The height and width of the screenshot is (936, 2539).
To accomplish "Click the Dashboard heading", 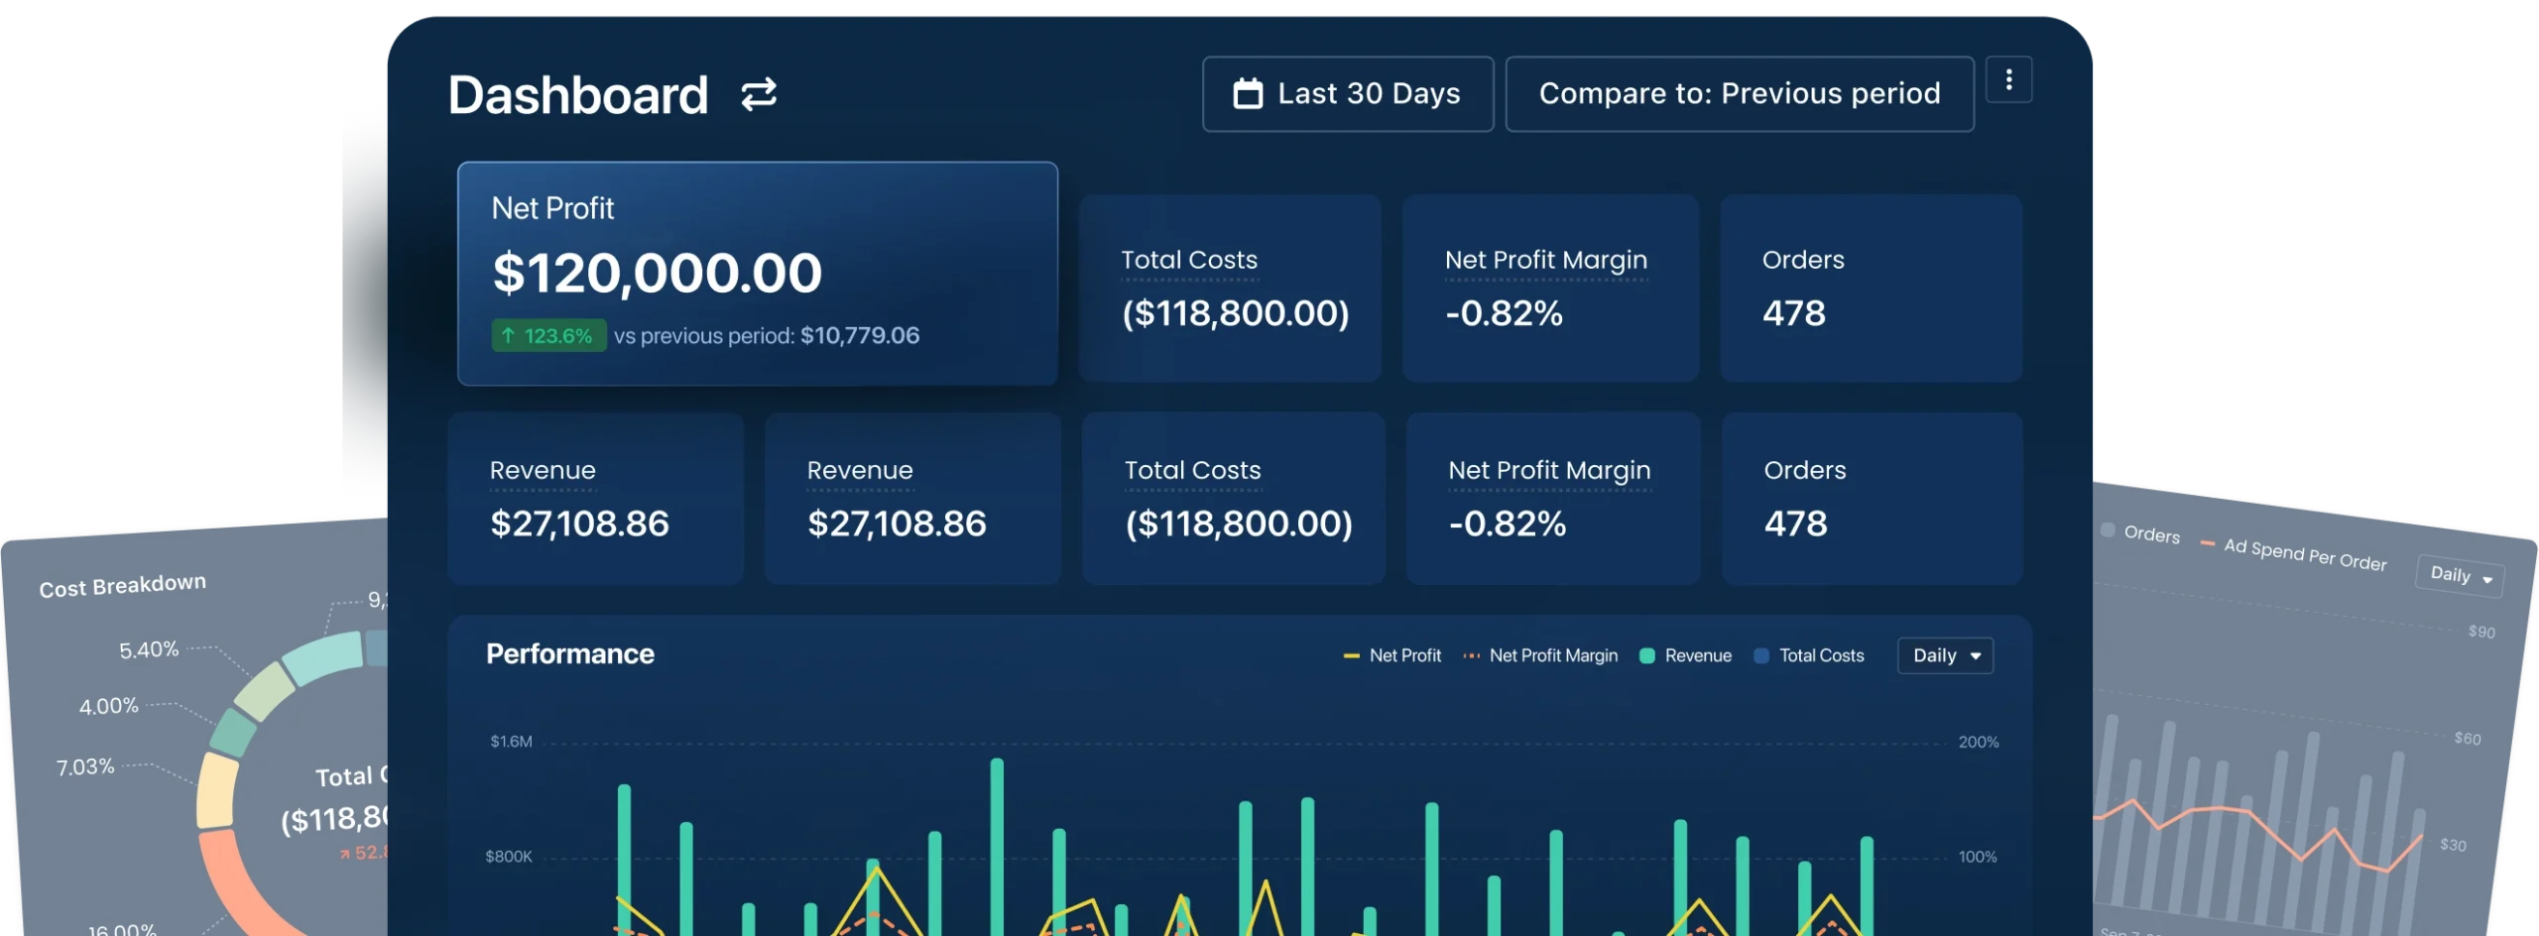I will (578, 95).
